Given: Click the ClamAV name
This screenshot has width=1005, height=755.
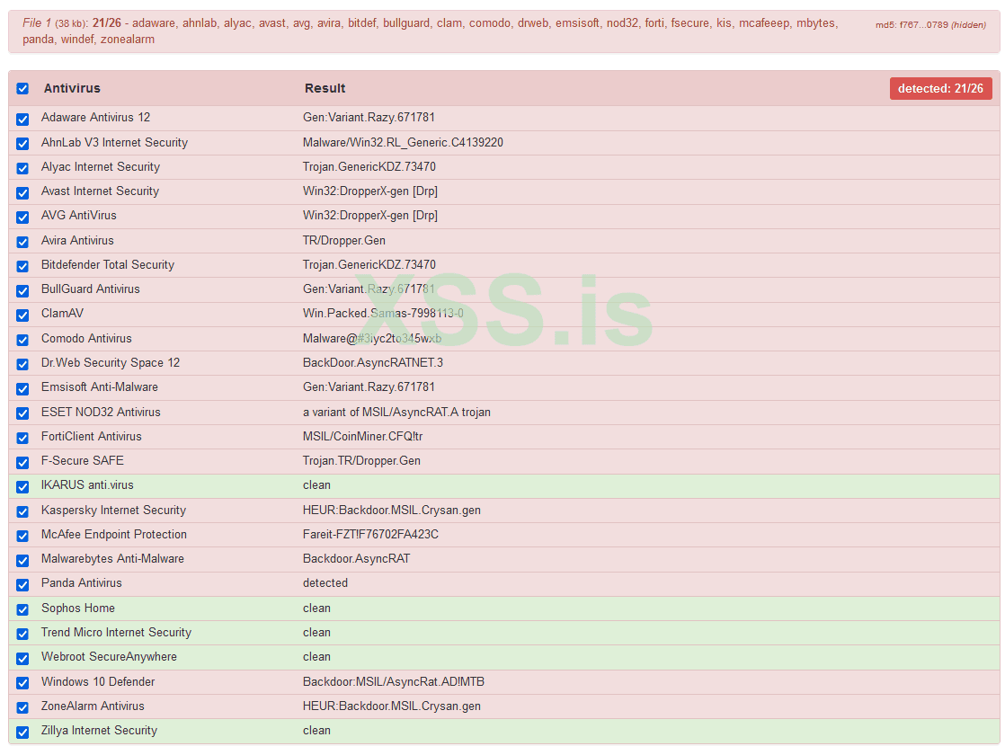Looking at the screenshot, I should click(x=62, y=314).
